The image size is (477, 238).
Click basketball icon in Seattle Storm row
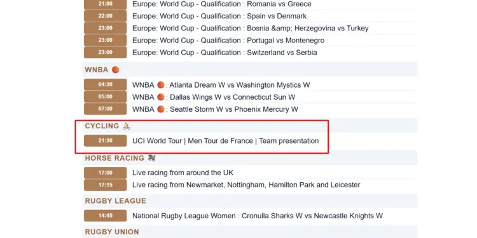(161, 109)
